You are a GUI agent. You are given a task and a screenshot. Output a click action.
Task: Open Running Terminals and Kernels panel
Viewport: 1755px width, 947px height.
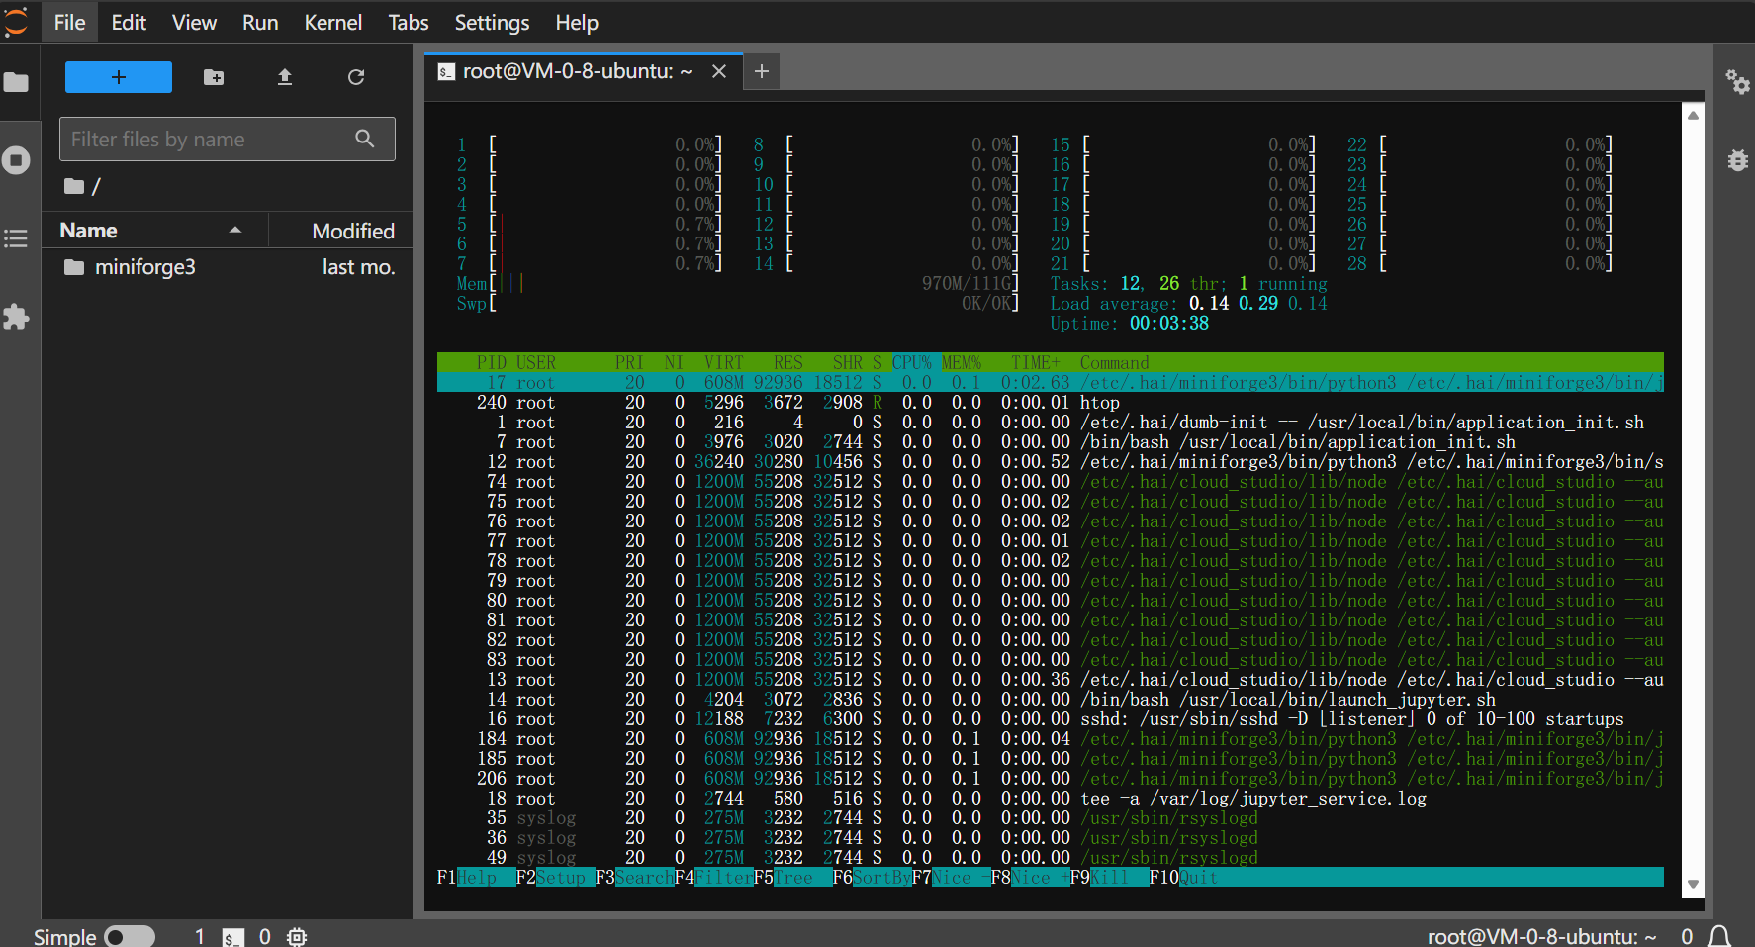point(16,160)
